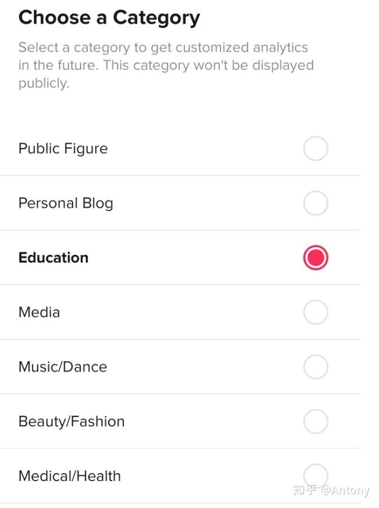The image size is (379, 508).
Task: Click the 知乎 watermark logo text
Action: (x=305, y=489)
